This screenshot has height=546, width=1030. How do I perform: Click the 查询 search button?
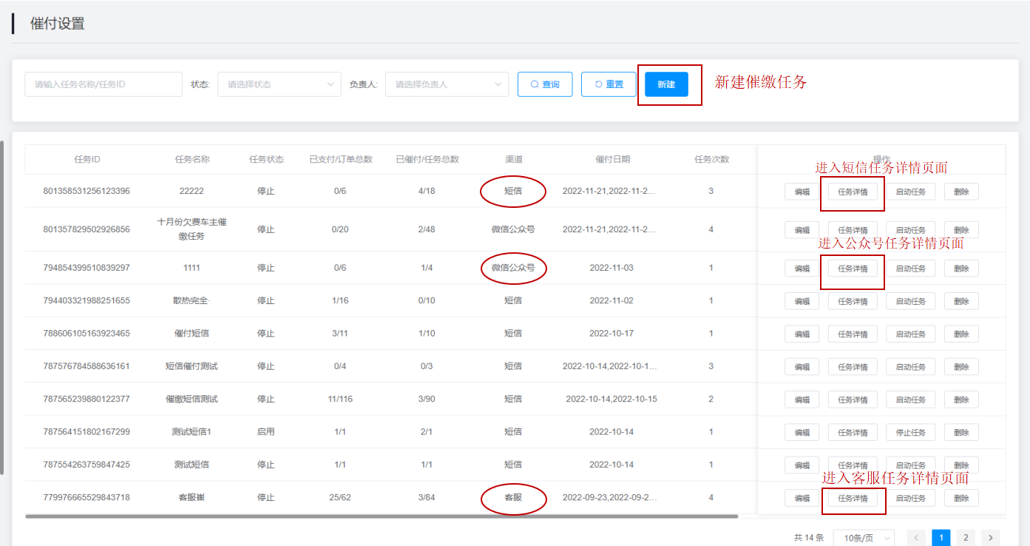[545, 84]
